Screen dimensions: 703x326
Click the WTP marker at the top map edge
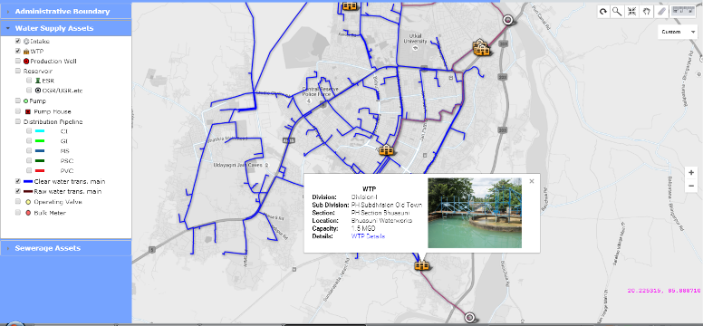click(x=350, y=5)
